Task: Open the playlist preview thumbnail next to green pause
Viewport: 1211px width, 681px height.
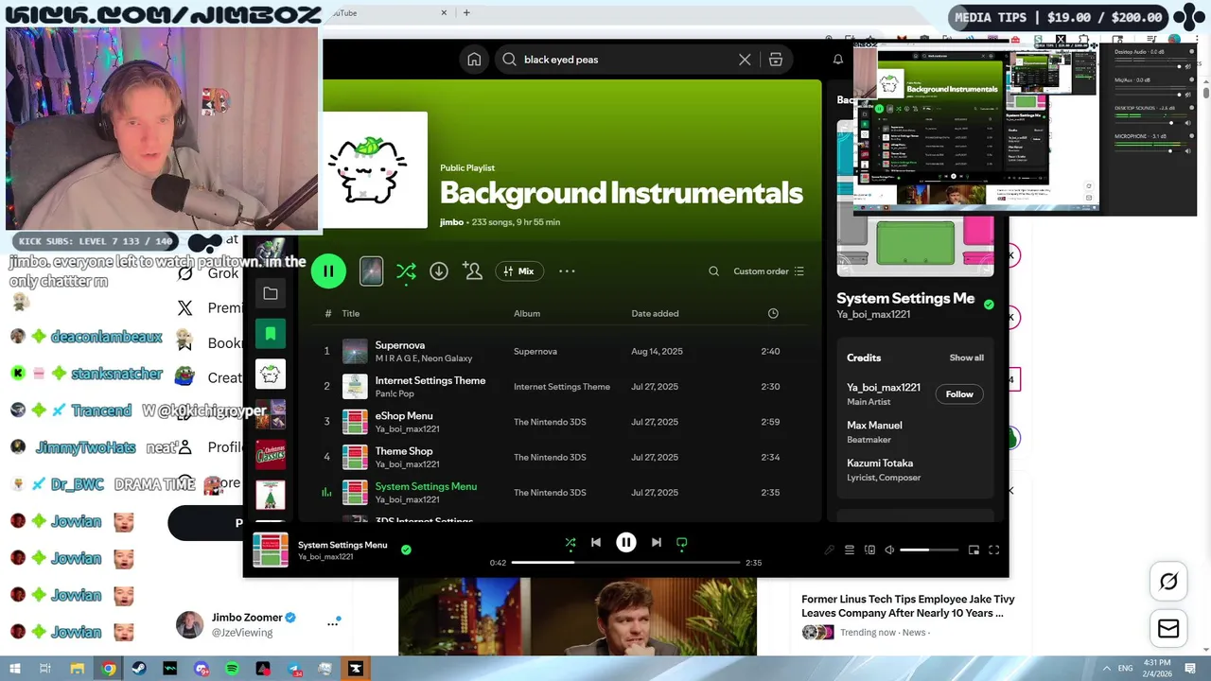Action: [372, 271]
